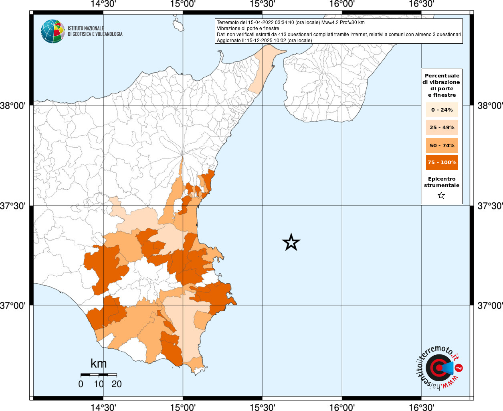
Task: Select the 50 - 74% legend swatch
Action: coord(442,145)
